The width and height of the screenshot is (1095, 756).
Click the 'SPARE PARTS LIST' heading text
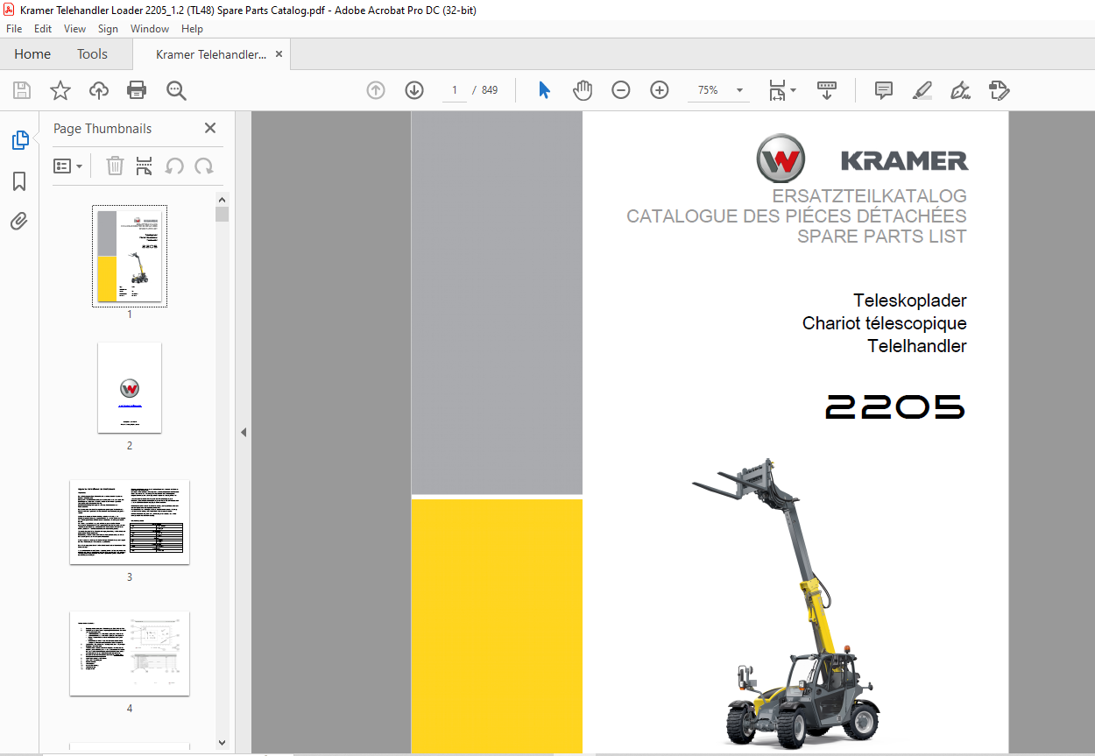(x=882, y=237)
